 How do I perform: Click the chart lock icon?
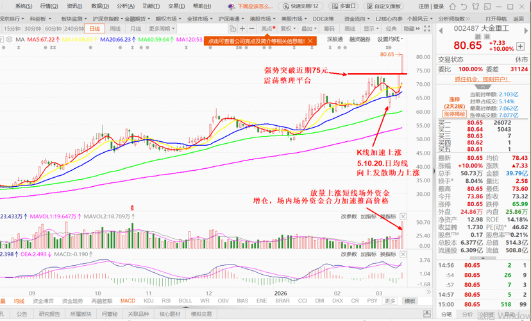tap(232, 28)
